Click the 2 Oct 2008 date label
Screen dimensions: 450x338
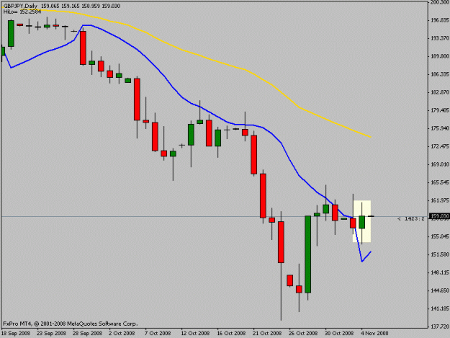[122, 334]
